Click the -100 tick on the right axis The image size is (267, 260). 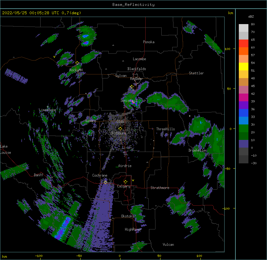(x=226, y=208)
